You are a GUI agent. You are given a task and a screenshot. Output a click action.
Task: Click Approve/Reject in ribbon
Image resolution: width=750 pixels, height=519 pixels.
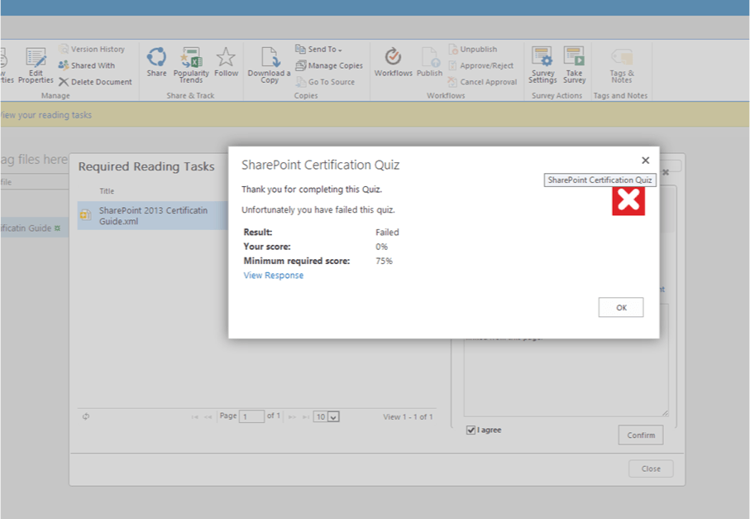click(480, 65)
